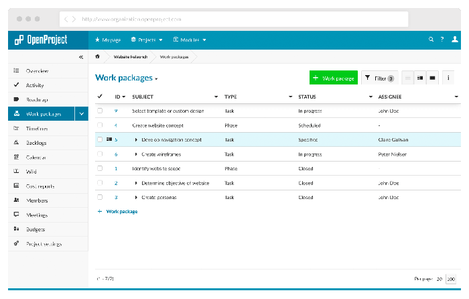Go forward with browser forward arrow

click(x=74, y=19)
